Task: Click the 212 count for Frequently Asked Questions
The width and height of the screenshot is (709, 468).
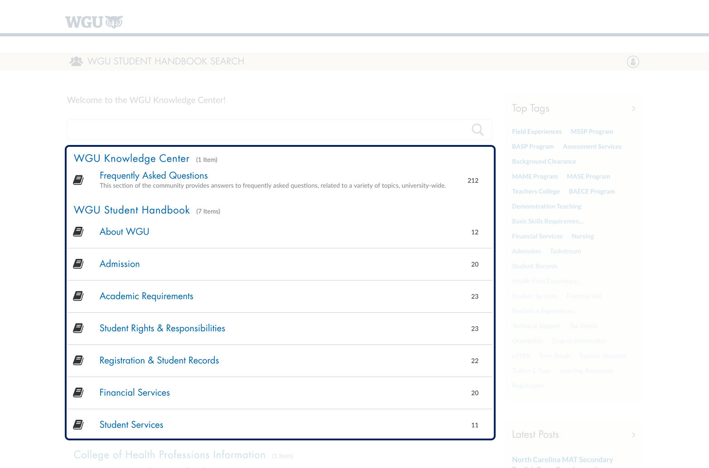Action: (473, 180)
